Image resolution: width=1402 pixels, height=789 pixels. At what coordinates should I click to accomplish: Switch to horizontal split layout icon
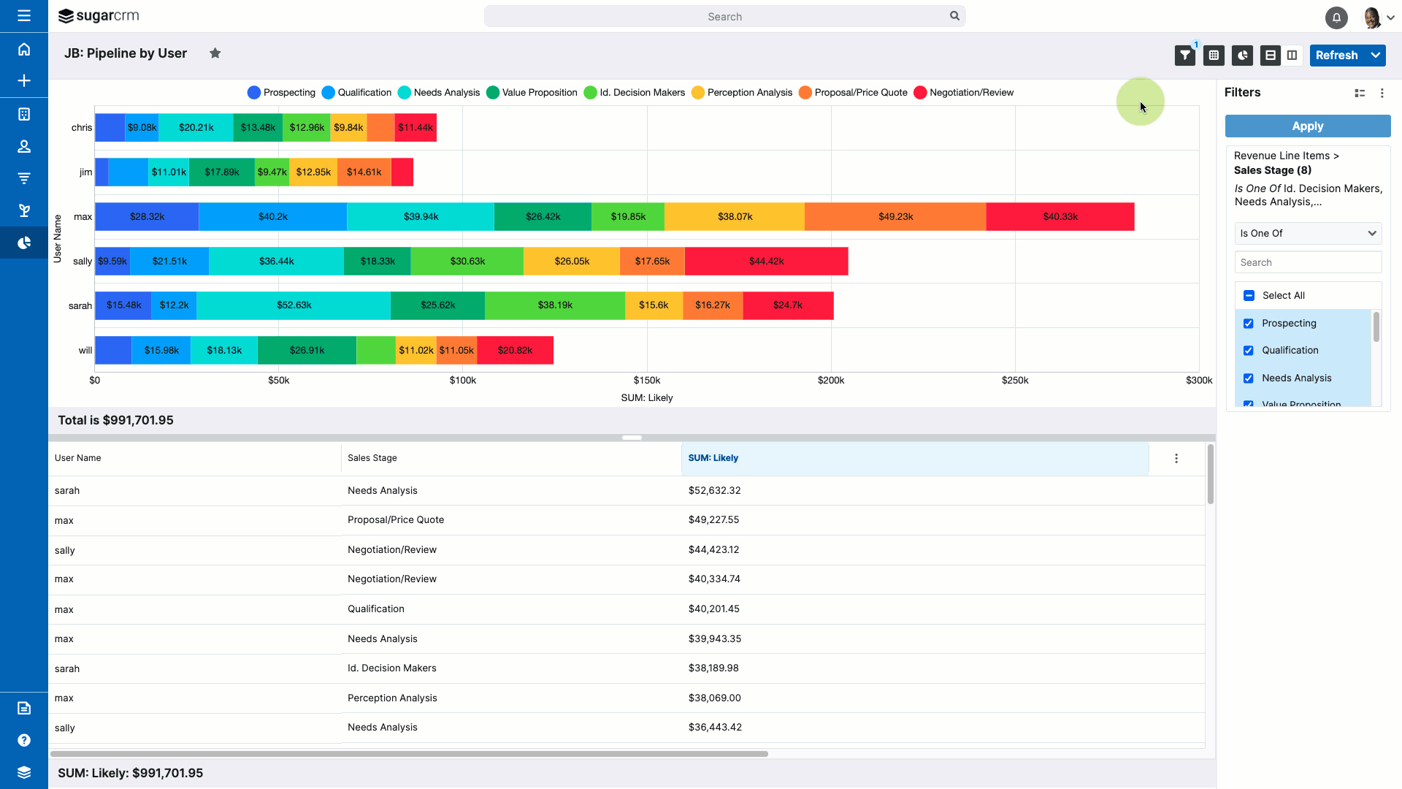click(1271, 56)
